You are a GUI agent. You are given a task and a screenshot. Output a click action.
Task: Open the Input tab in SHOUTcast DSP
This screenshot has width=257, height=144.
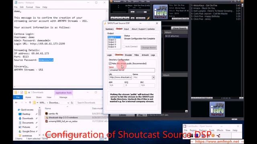point(126,29)
